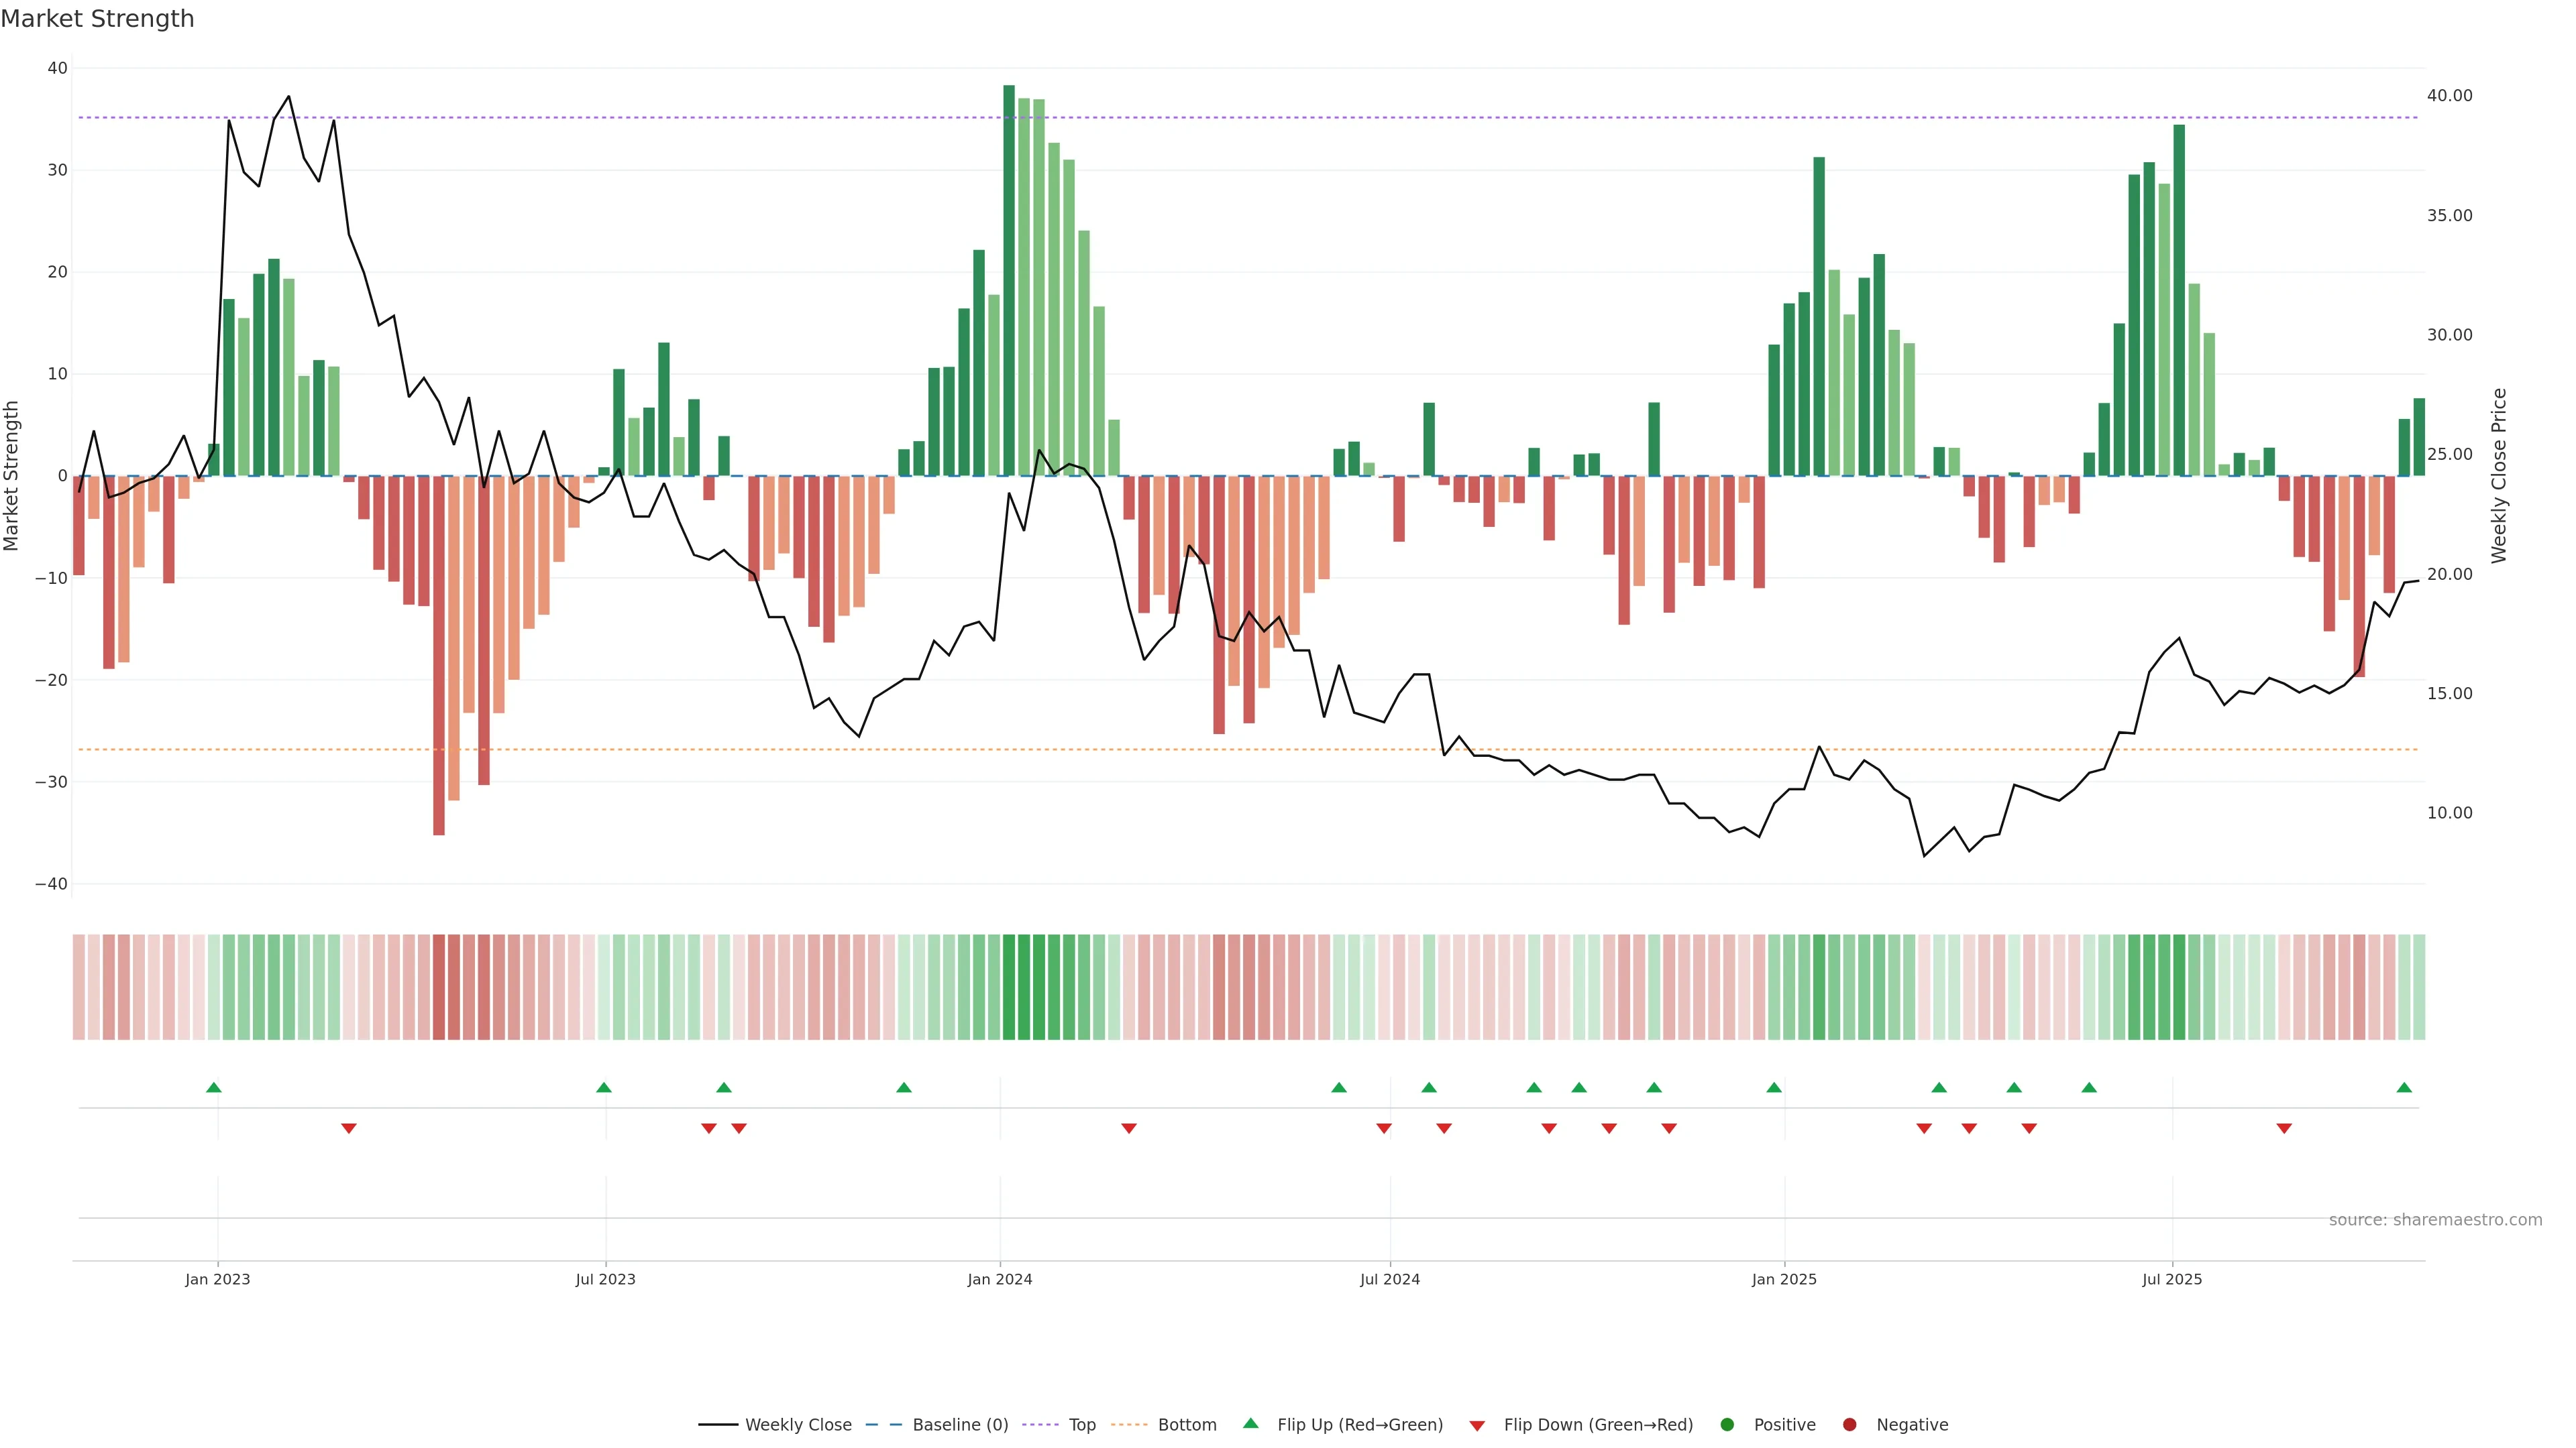2576x1448 pixels.
Task: Click the Market Strength chart title
Action: point(97,19)
